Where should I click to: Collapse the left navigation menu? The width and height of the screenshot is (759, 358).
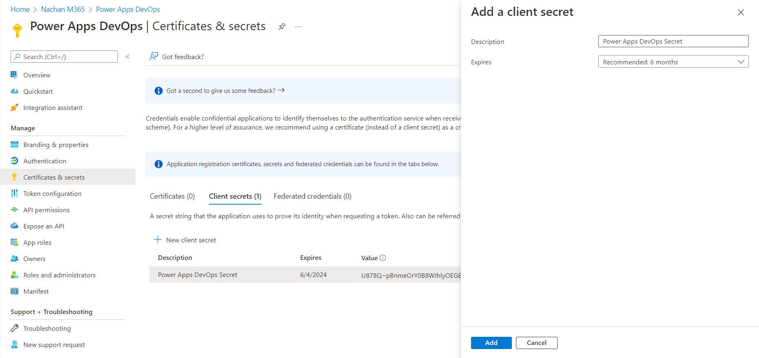click(127, 57)
